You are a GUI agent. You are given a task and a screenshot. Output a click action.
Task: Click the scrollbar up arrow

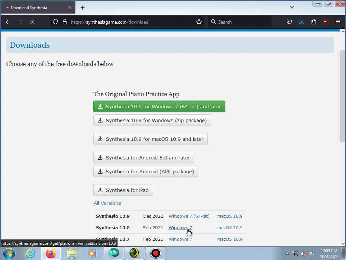343,31
